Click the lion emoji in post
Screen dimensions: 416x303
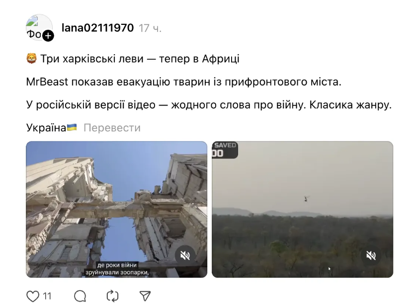pyautogui.click(x=32, y=58)
